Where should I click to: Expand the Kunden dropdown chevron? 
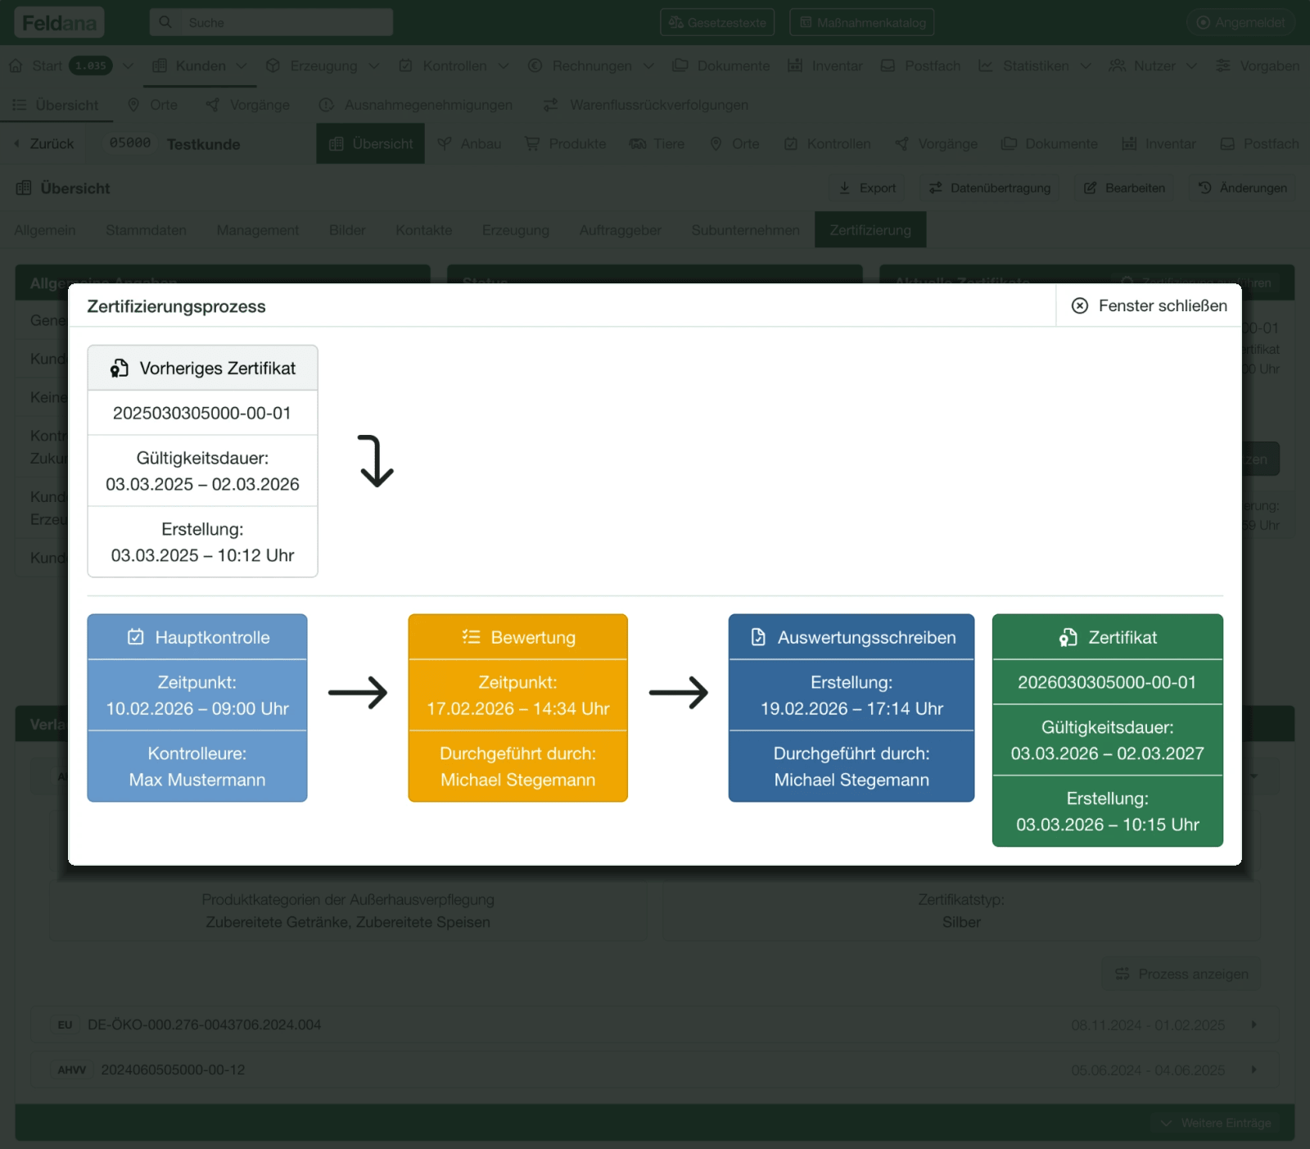click(x=241, y=66)
